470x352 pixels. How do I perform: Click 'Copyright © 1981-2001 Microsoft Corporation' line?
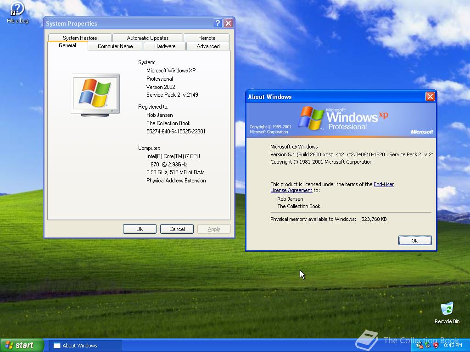point(321,162)
